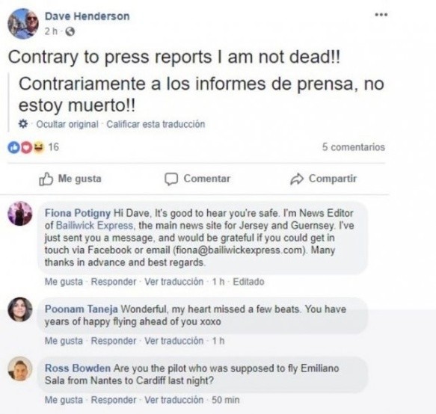Click the Comentar speech bubble icon
436x414 pixels.
(x=171, y=179)
